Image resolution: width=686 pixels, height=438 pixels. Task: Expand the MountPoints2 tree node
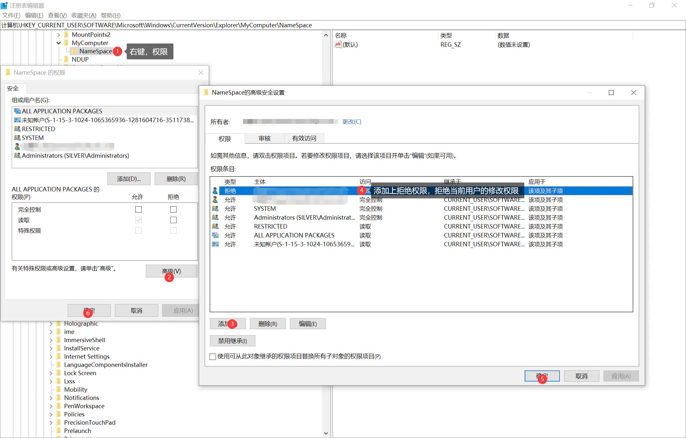click(x=59, y=35)
